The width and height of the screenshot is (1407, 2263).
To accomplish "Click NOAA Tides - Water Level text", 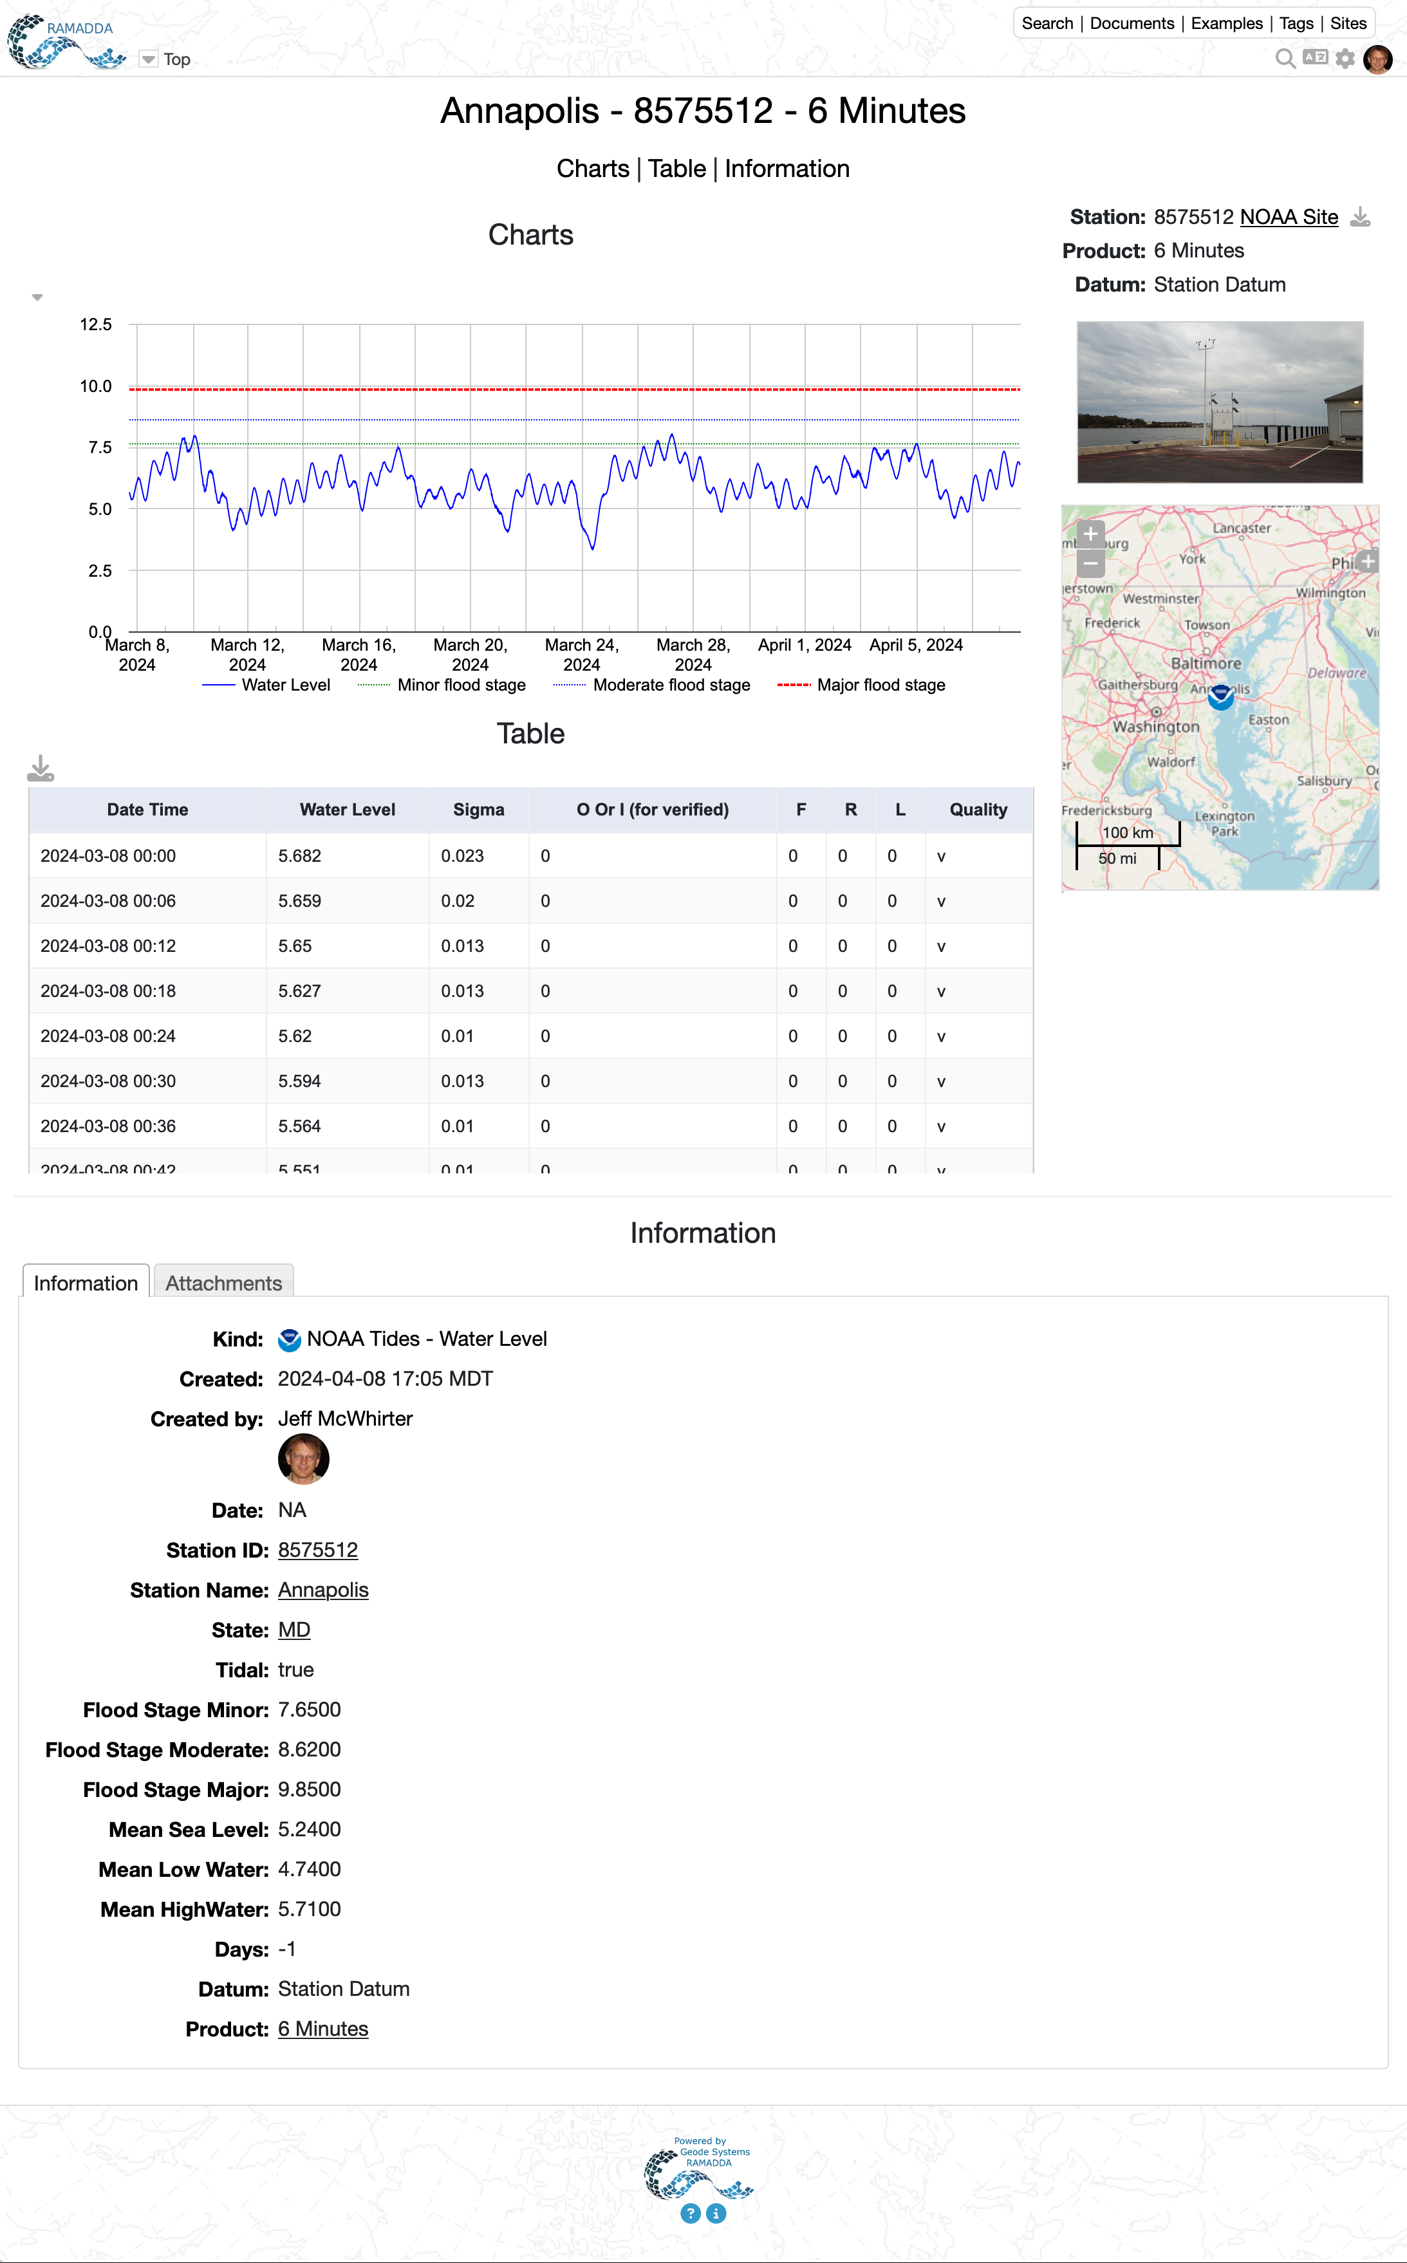I will click(x=427, y=1339).
